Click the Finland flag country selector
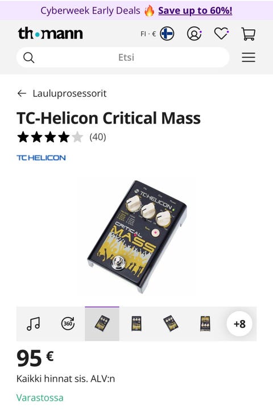This screenshot has height=413, width=273. [167, 34]
